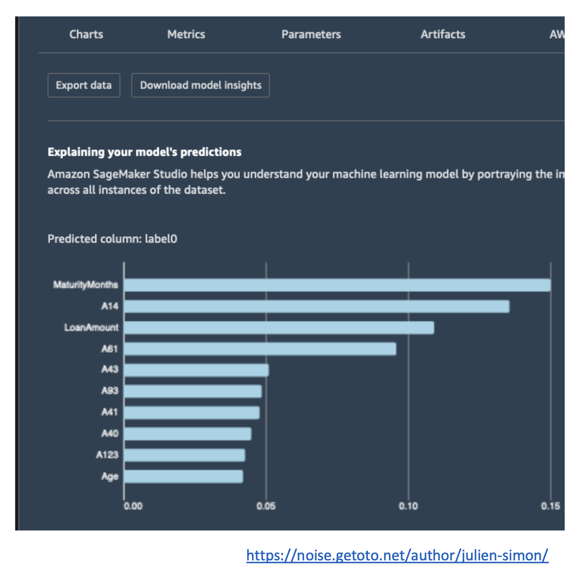Click the Export data button
The height and width of the screenshot is (581, 579).
tap(84, 85)
